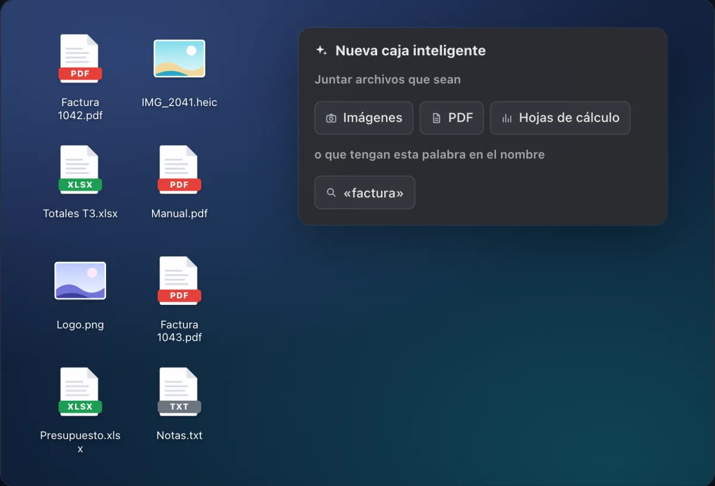Select the Presupuesto.xlsx spreadsheet icon
This screenshot has height=486, width=715.
[x=80, y=392]
